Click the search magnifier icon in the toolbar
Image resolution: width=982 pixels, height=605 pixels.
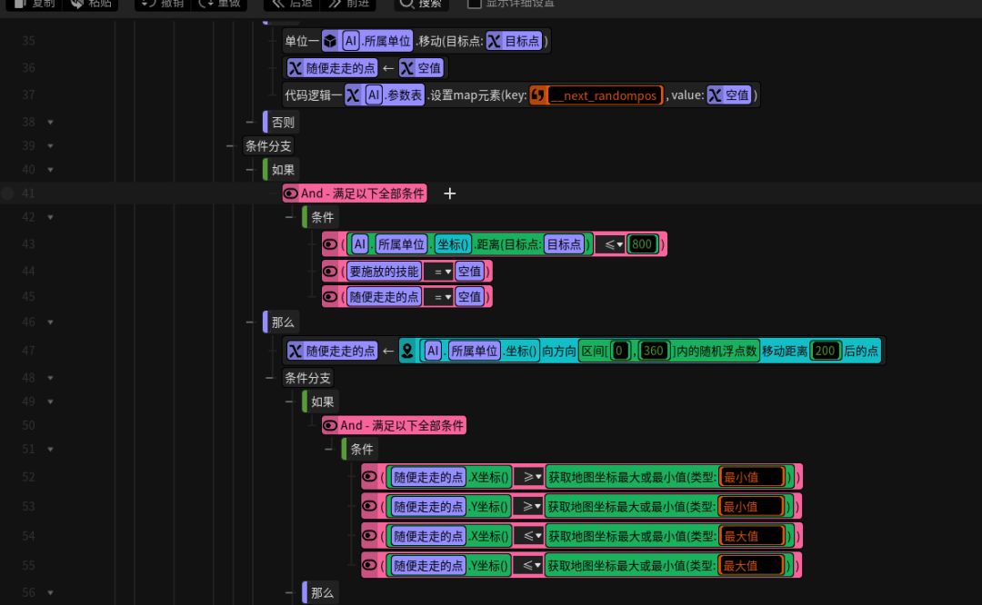pyautogui.click(x=406, y=4)
